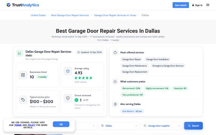The height and width of the screenshot is (135, 216).
Task: Select the Garage Door Repair tag
Action: pyautogui.click(x=132, y=59)
